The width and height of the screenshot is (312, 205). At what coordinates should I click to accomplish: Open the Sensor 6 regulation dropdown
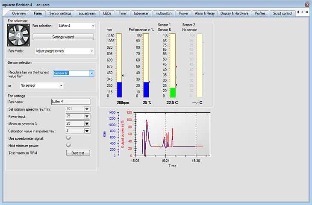pyautogui.click(x=91, y=73)
